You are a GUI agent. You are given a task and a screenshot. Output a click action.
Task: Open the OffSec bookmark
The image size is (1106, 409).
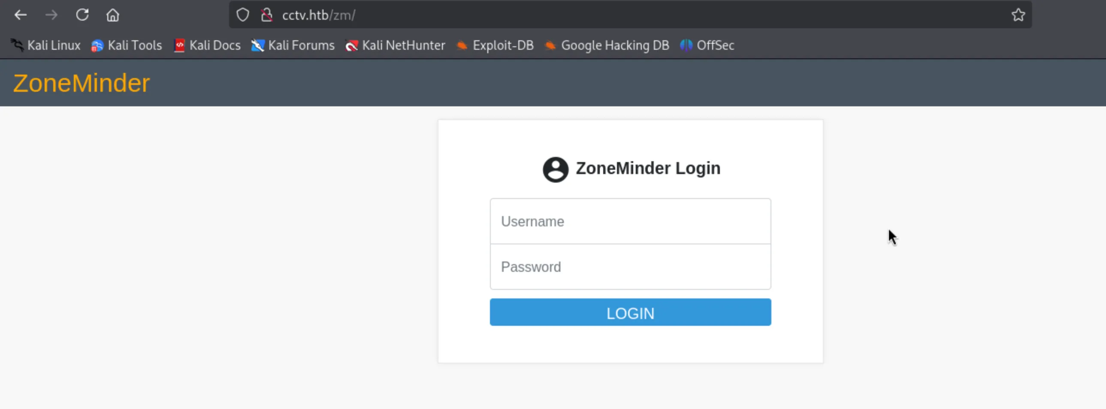707,45
